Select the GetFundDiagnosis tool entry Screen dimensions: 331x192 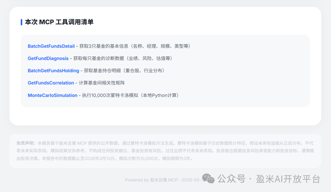click(48, 58)
